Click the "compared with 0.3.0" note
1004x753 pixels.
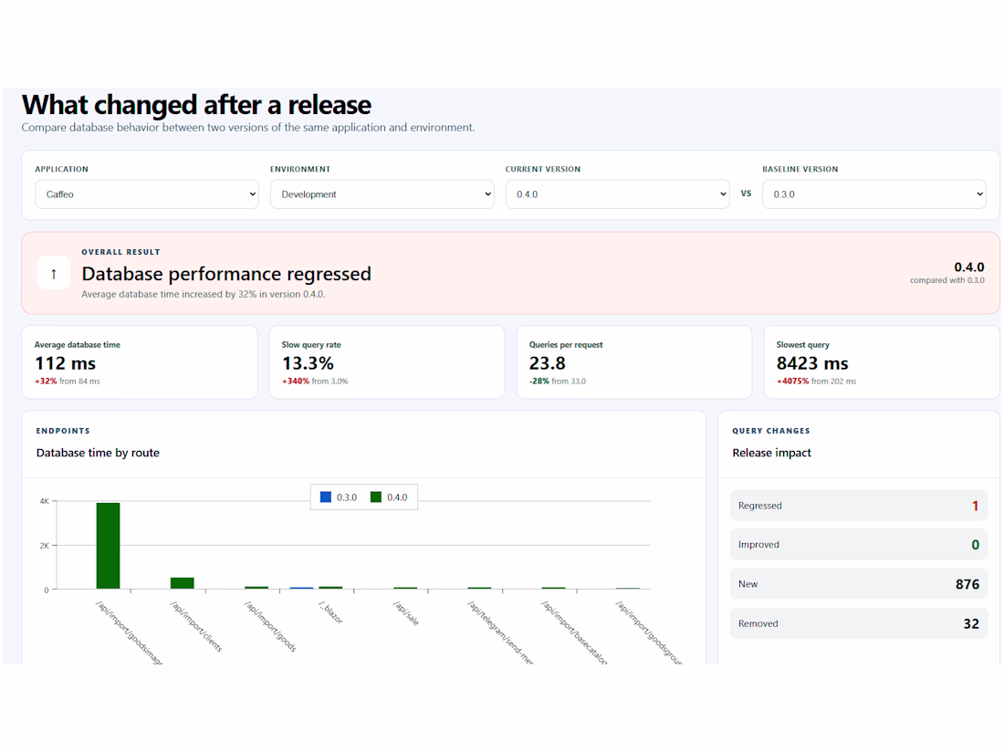coord(947,280)
